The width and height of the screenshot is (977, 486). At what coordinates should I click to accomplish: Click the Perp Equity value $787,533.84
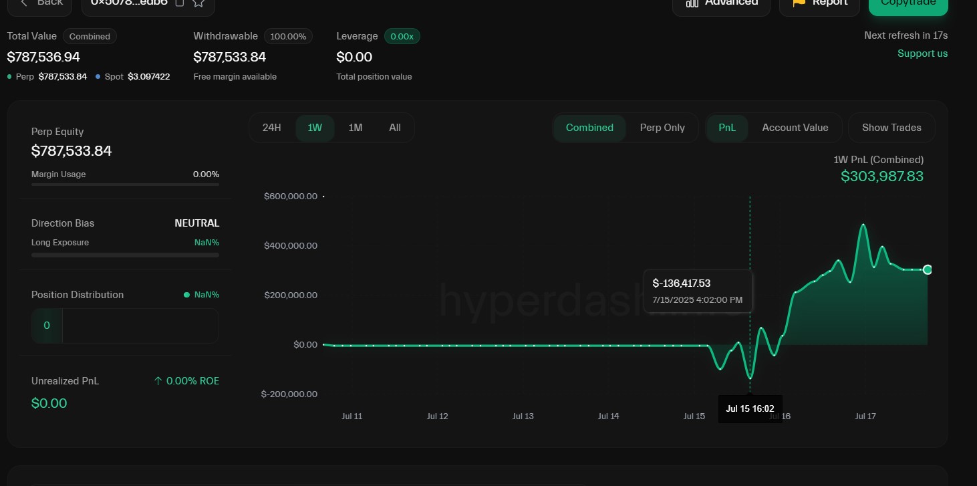pos(72,151)
